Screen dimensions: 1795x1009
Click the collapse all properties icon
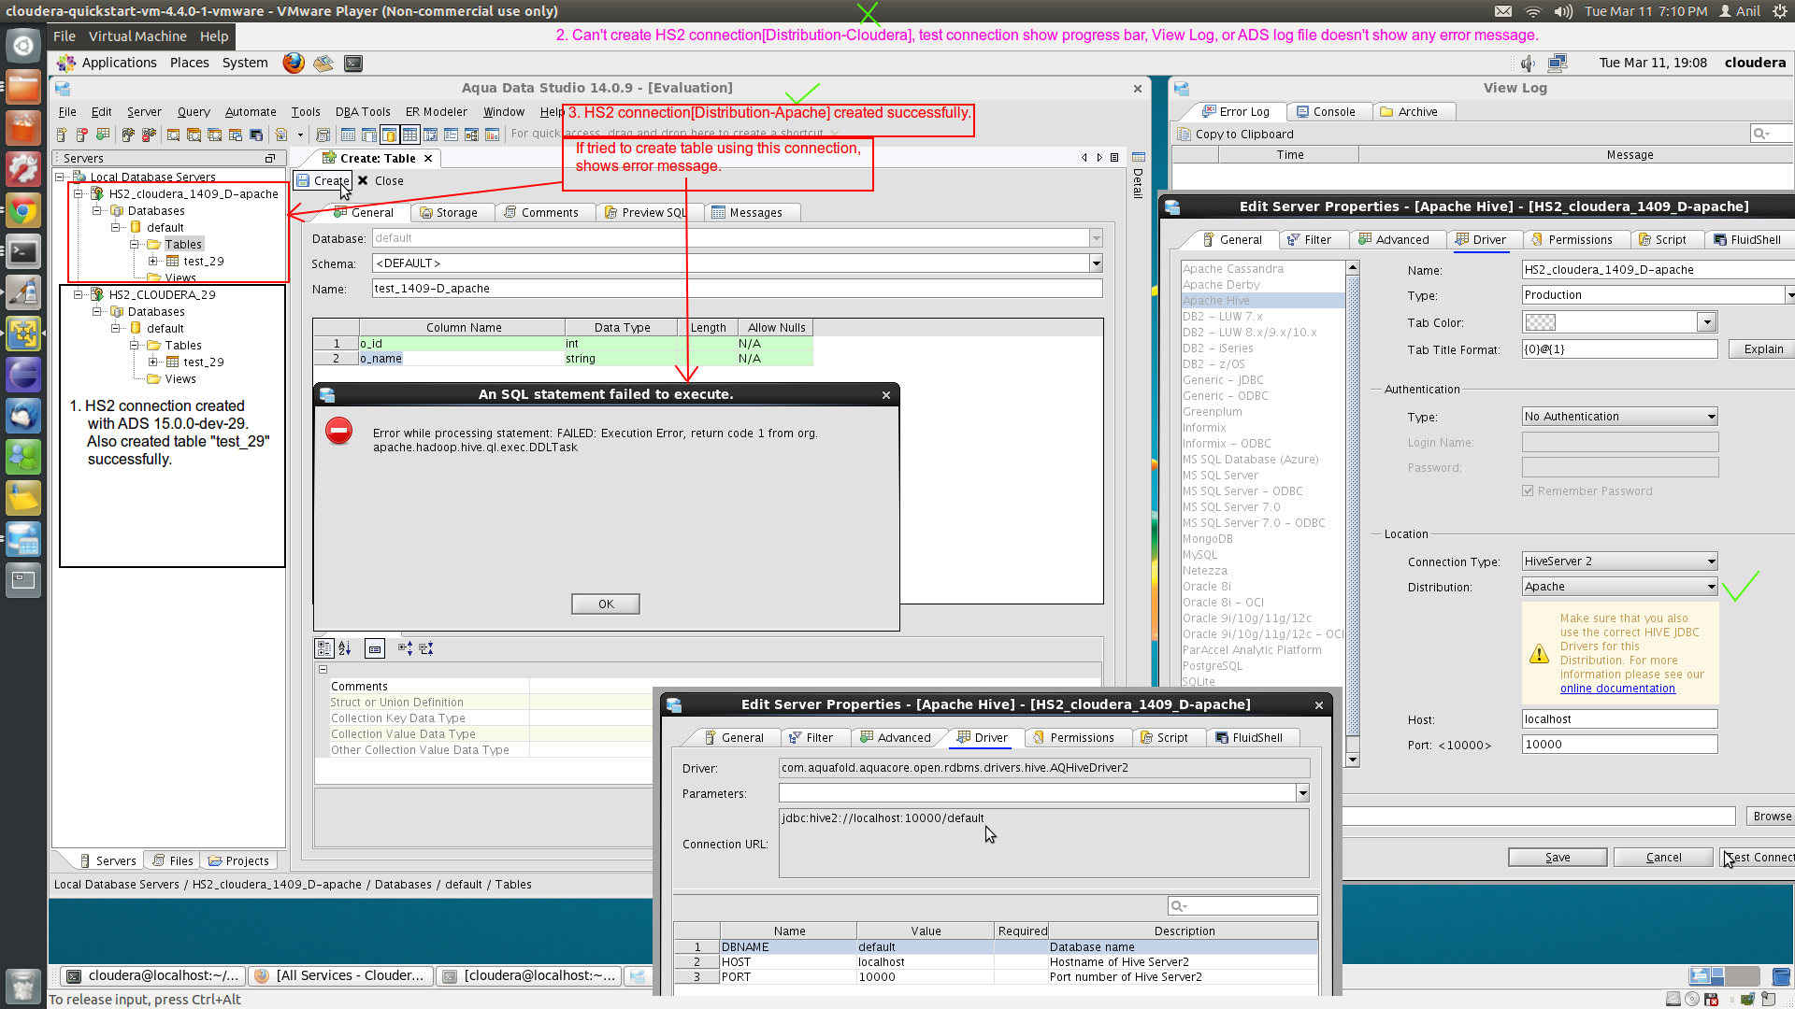click(x=426, y=648)
